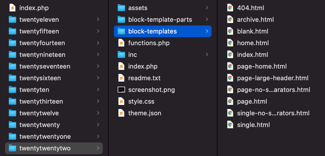
Task: Click the screenshot.png image thumbnail icon
Action: coord(121,90)
